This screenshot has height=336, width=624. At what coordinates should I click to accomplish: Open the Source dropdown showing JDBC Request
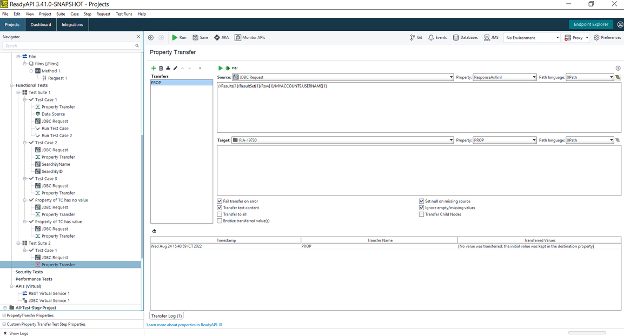pos(343,77)
